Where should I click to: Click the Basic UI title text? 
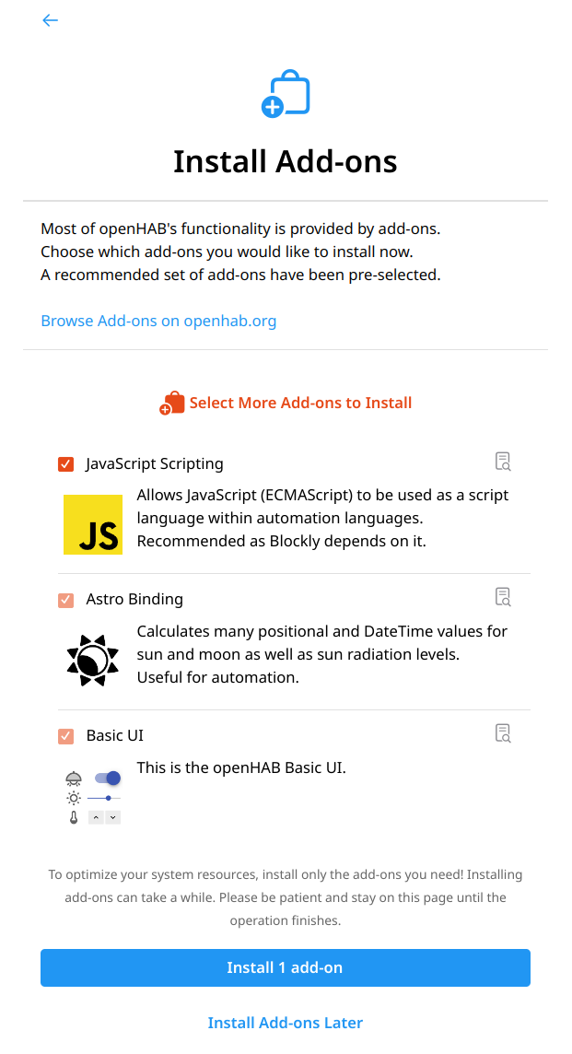[x=115, y=735]
